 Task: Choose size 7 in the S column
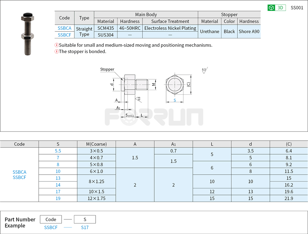click(58, 158)
